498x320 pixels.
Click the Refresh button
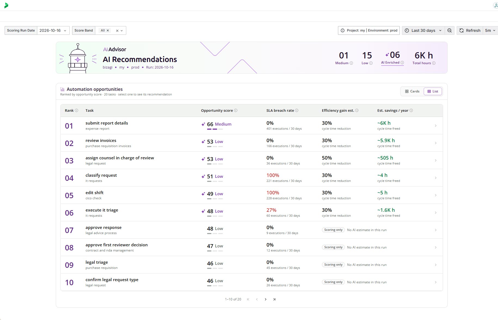(x=470, y=30)
